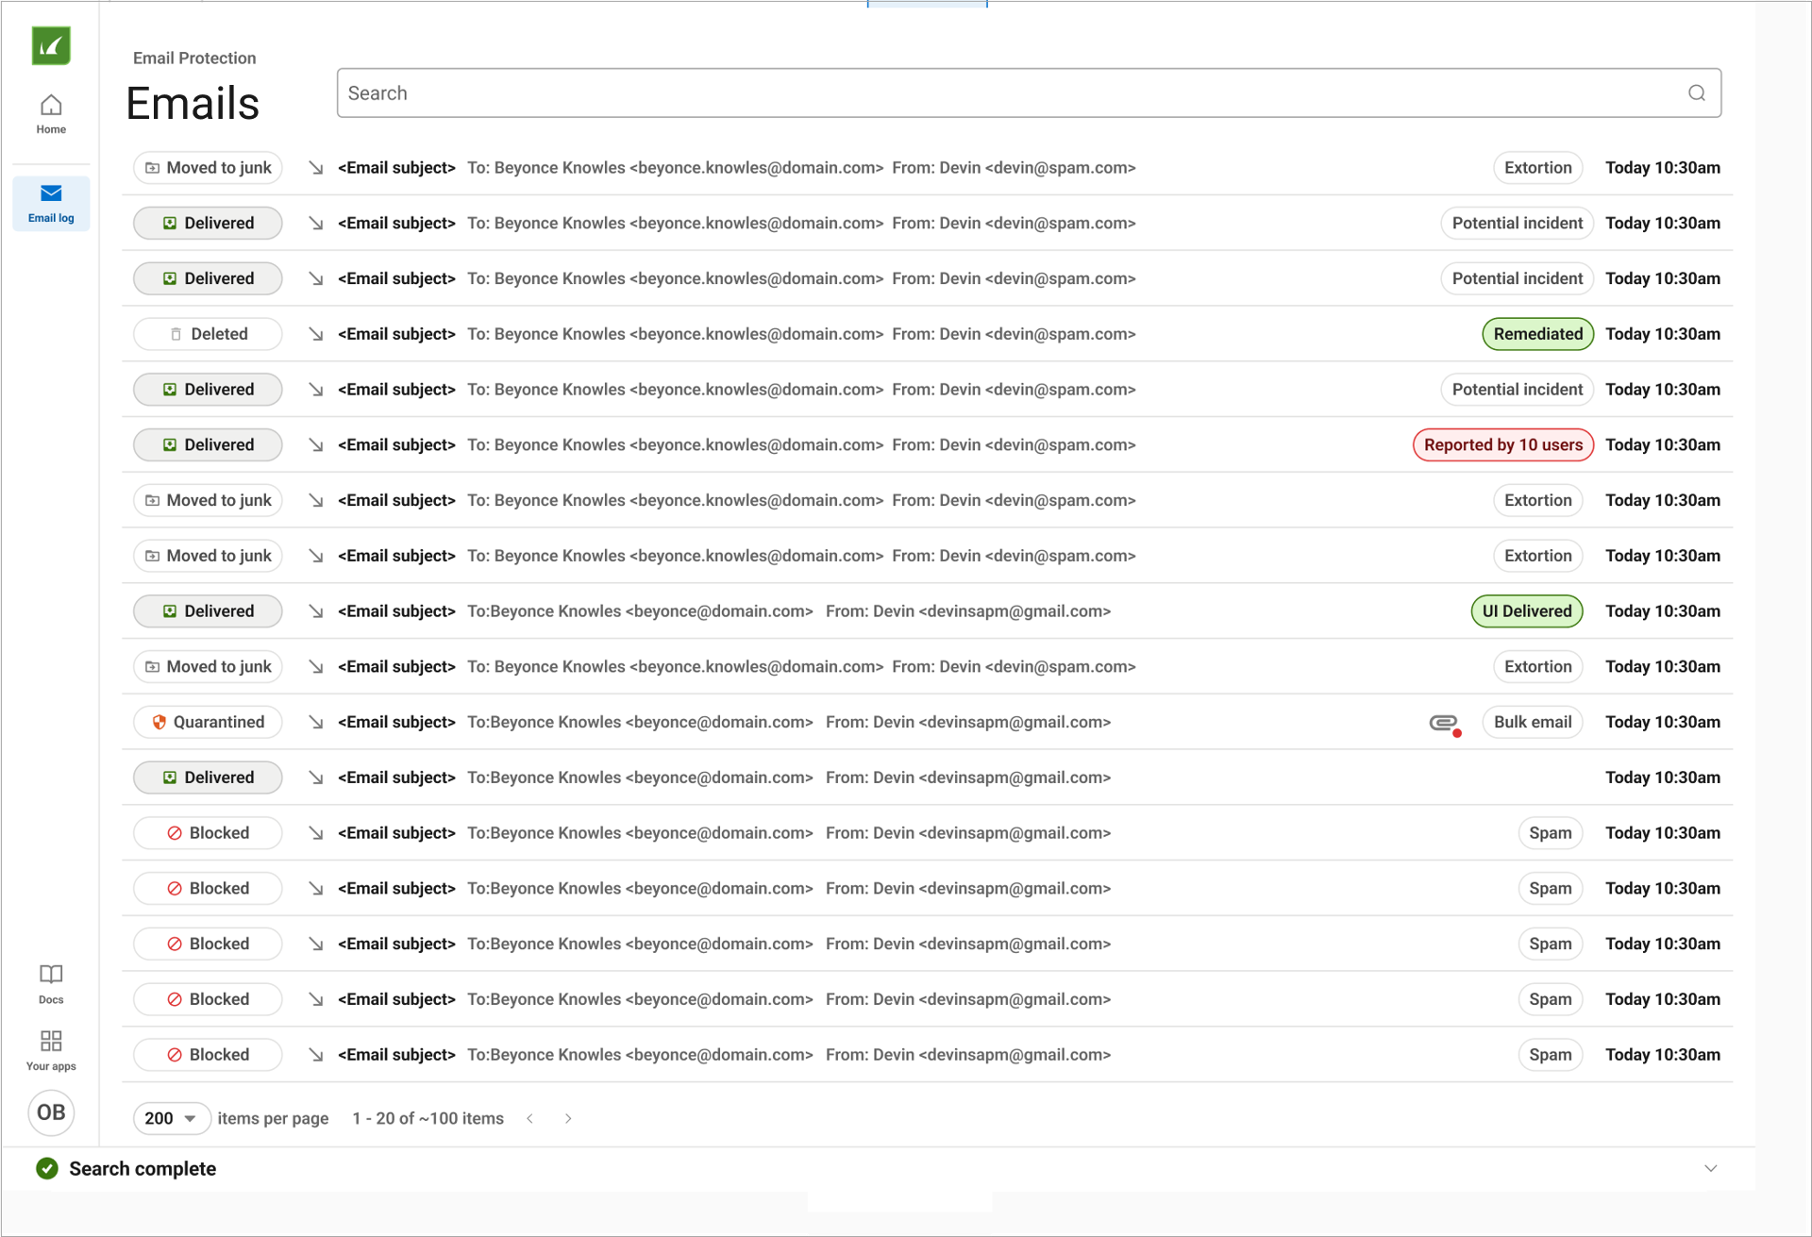
Task: Click the Deleted status badge
Action: pos(208,334)
